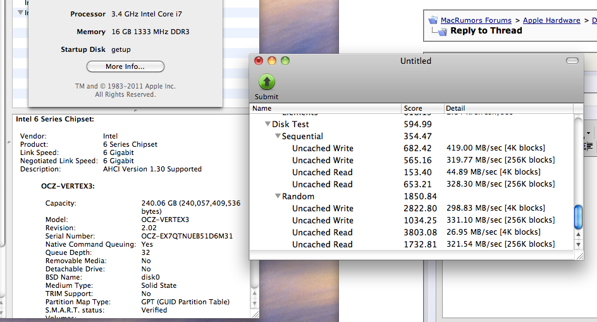Click the Negotiated Link Speed label
597x322 pixels.
click(59, 161)
